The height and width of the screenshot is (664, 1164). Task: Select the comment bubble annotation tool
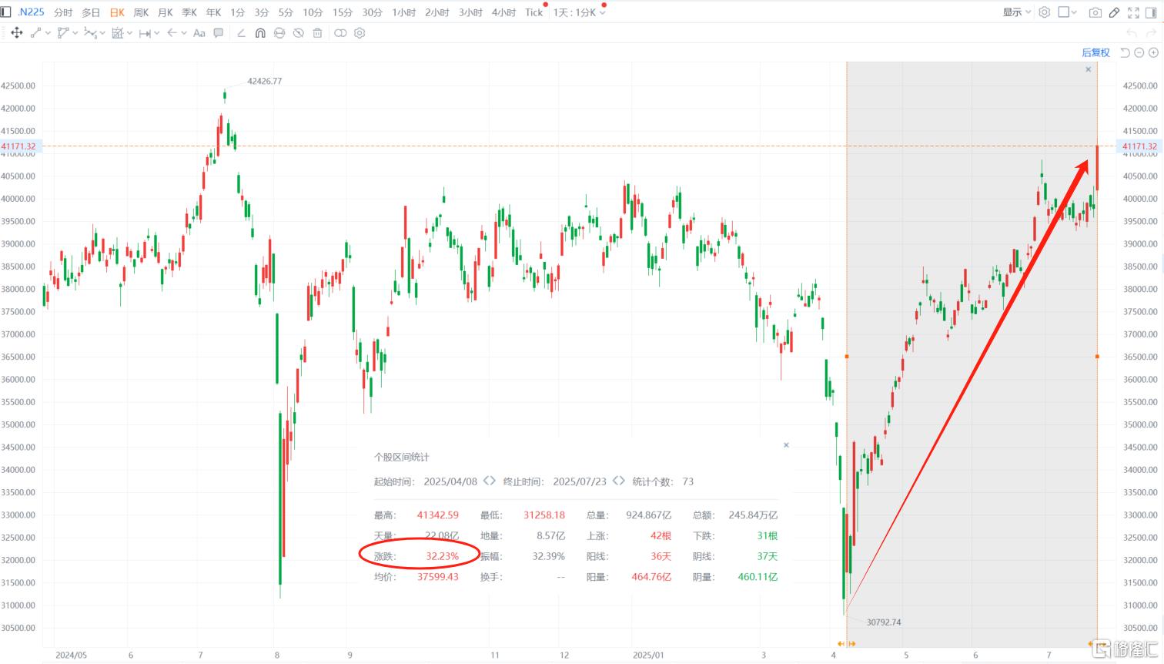point(219,33)
